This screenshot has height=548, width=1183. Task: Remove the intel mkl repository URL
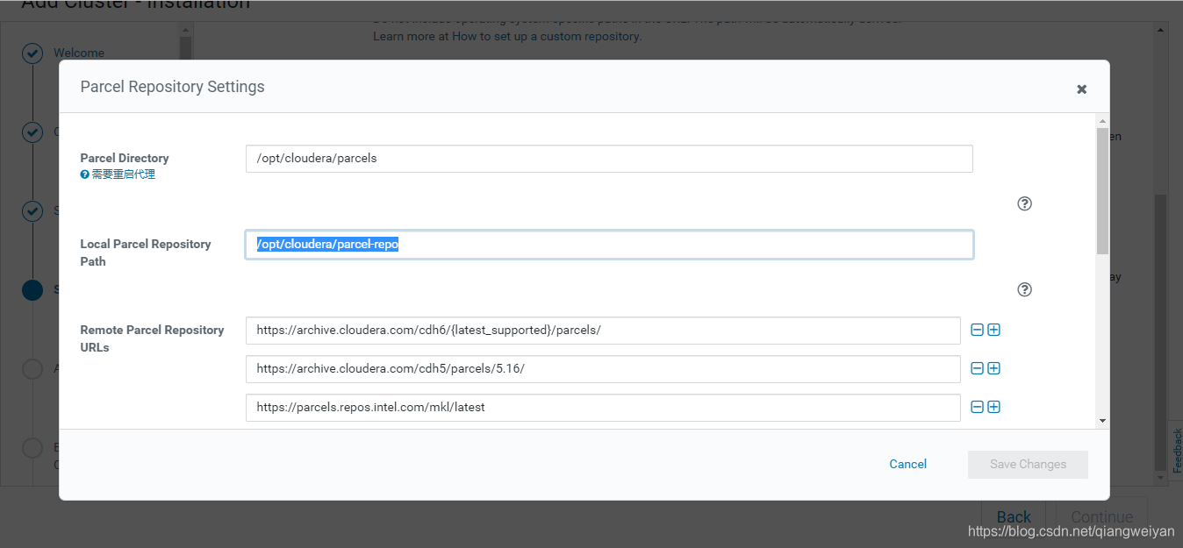[977, 407]
